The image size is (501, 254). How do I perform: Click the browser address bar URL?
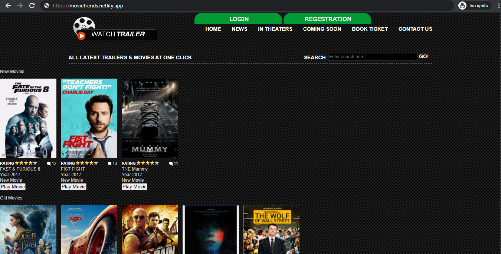click(x=88, y=6)
